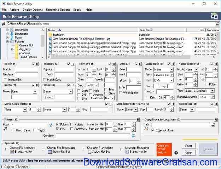221x169 pixels.
Task: Tick the Digits checkbox in Remove
Action: (79, 91)
